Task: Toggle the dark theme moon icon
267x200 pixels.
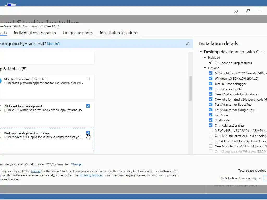Action: tap(236, 11)
